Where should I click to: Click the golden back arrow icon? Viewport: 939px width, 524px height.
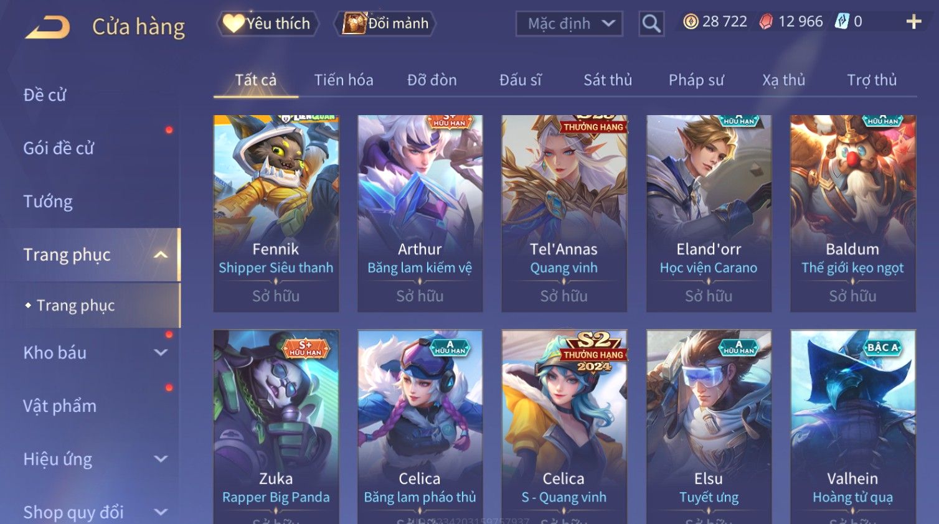click(48, 27)
